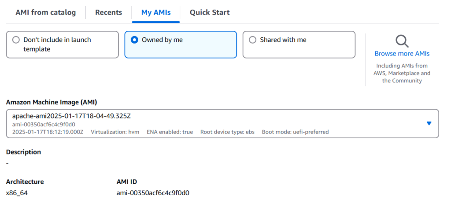Click the Browse more AMIs link
This screenshot has height=207, width=451.
(x=402, y=54)
